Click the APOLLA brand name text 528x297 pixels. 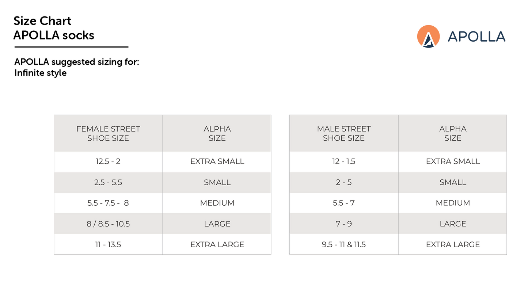[476, 37]
